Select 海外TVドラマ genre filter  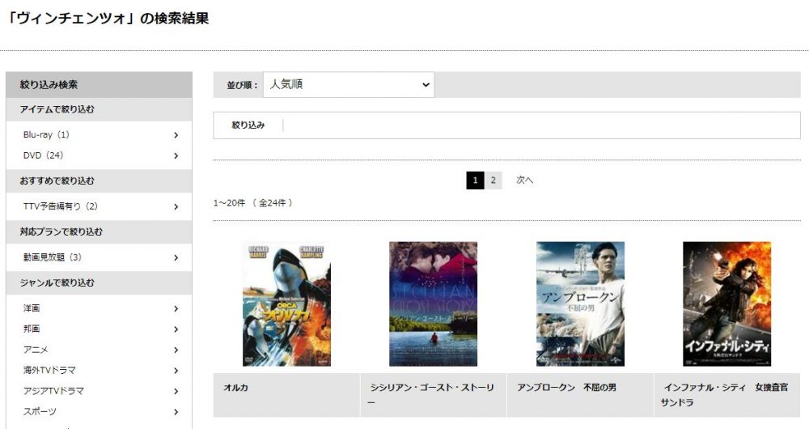pos(49,370)
